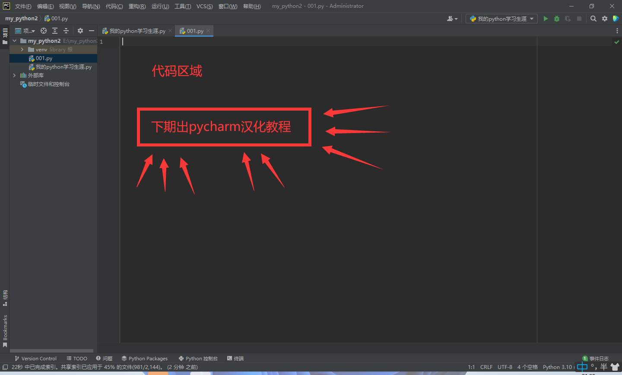The image size is (622, 375).
Task: Open the 导航(N) menu
Action: (x=91, y=6)
